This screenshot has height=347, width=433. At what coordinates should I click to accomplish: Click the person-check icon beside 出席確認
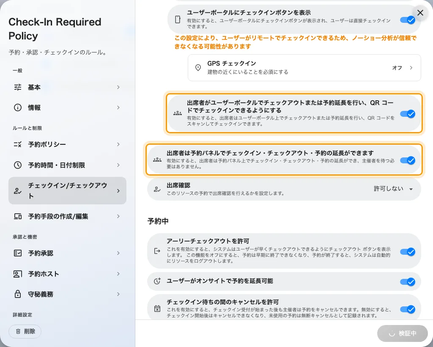[x=157, y=189]
